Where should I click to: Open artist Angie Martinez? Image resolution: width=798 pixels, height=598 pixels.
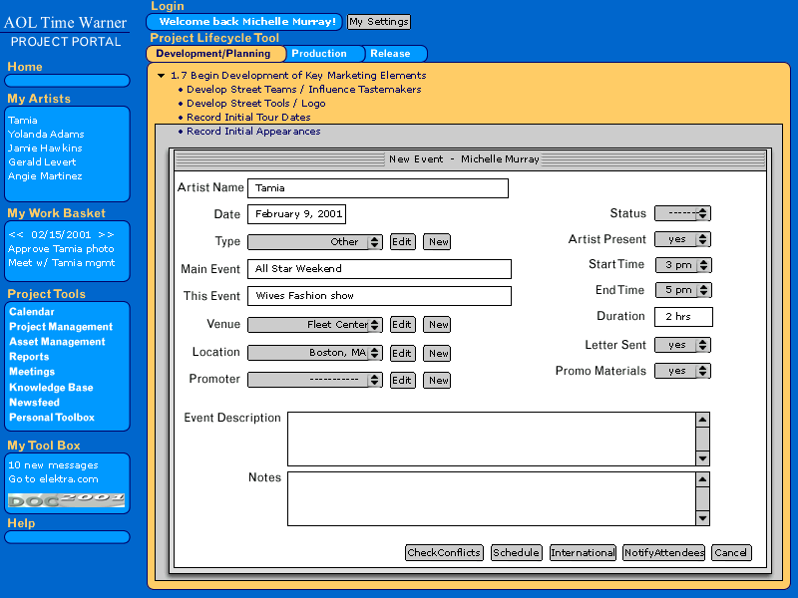coord(45,176)
